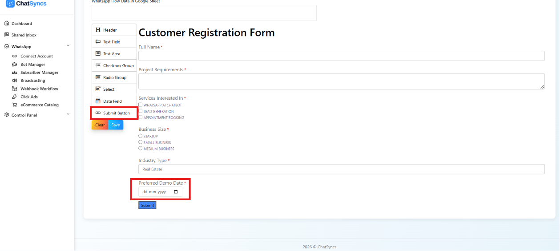
Task: Click the Project Requirements text area
Action: [x=342, y=81]
